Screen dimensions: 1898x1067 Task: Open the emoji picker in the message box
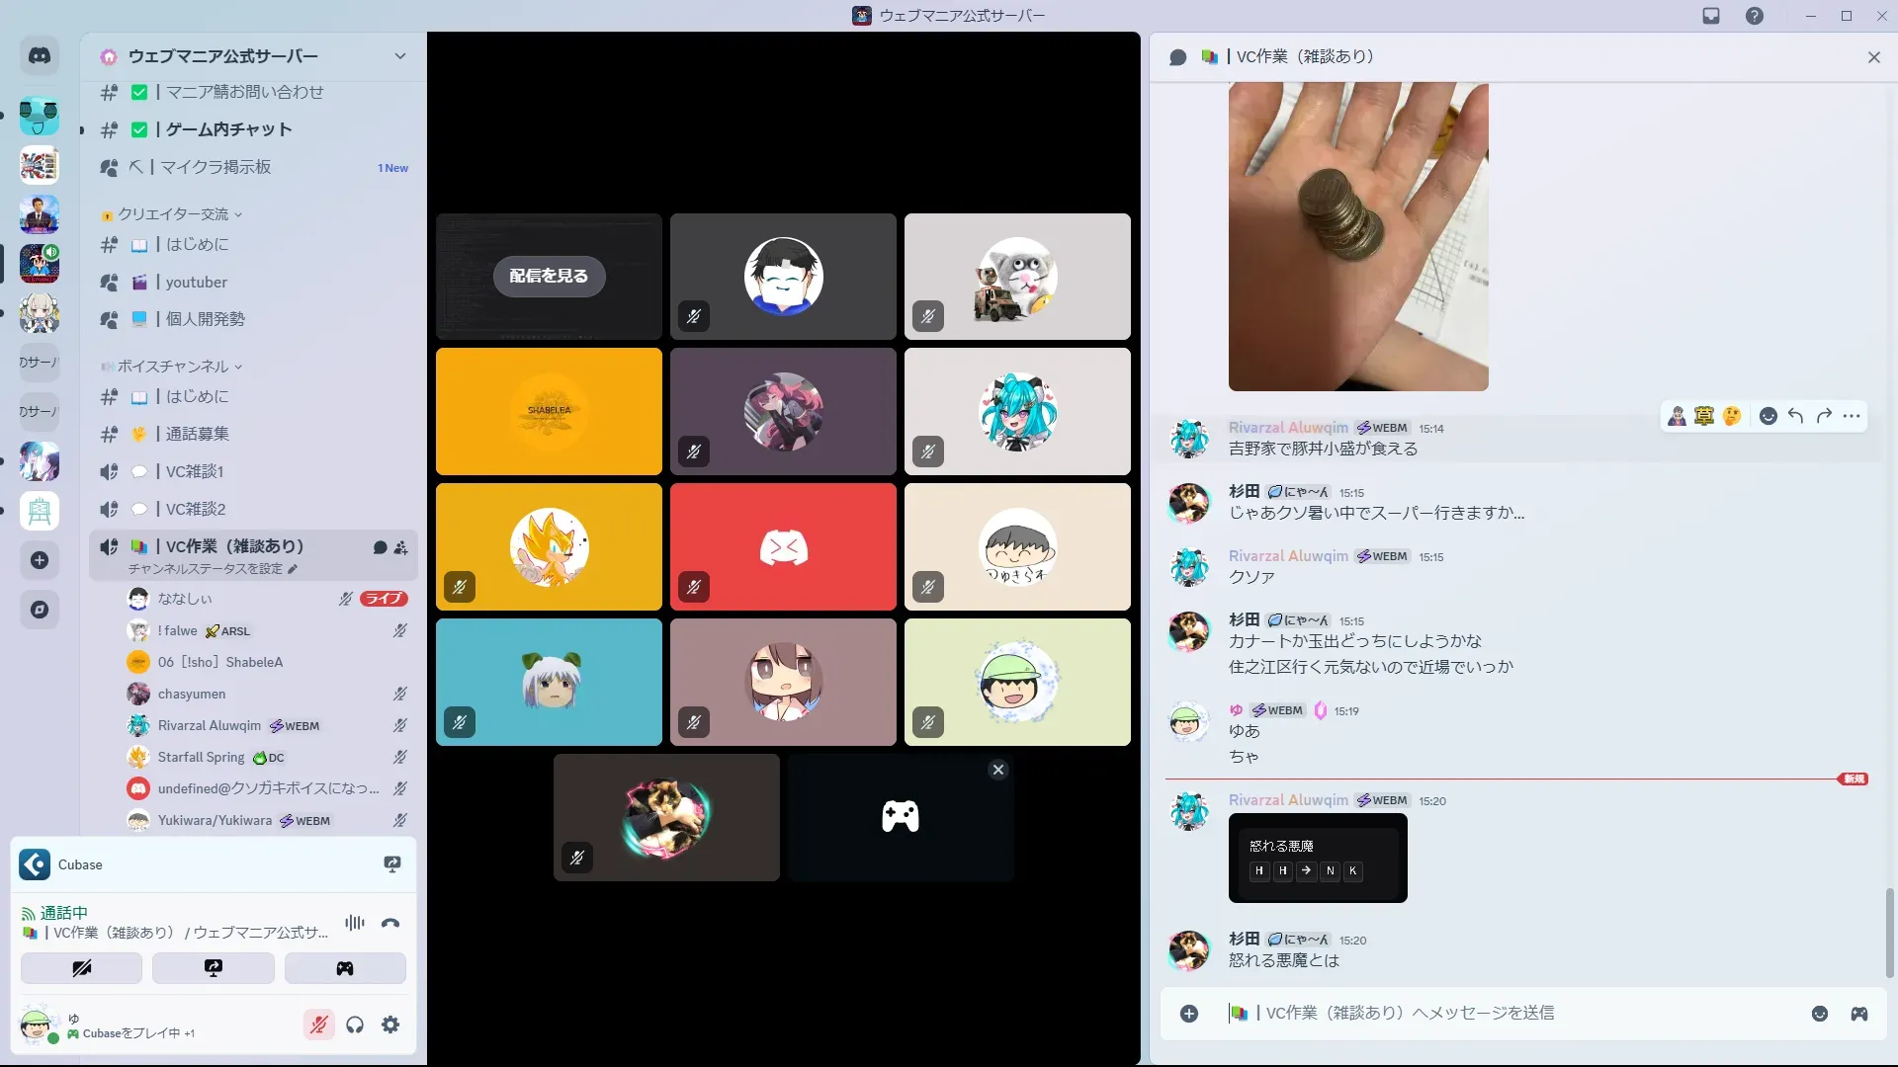tap(1819, 1014)
